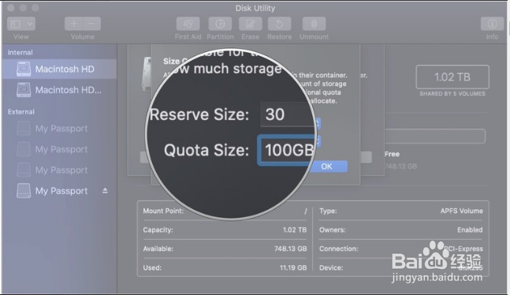Click the Mount Point label
510x295 pixels.
[163, 211]
